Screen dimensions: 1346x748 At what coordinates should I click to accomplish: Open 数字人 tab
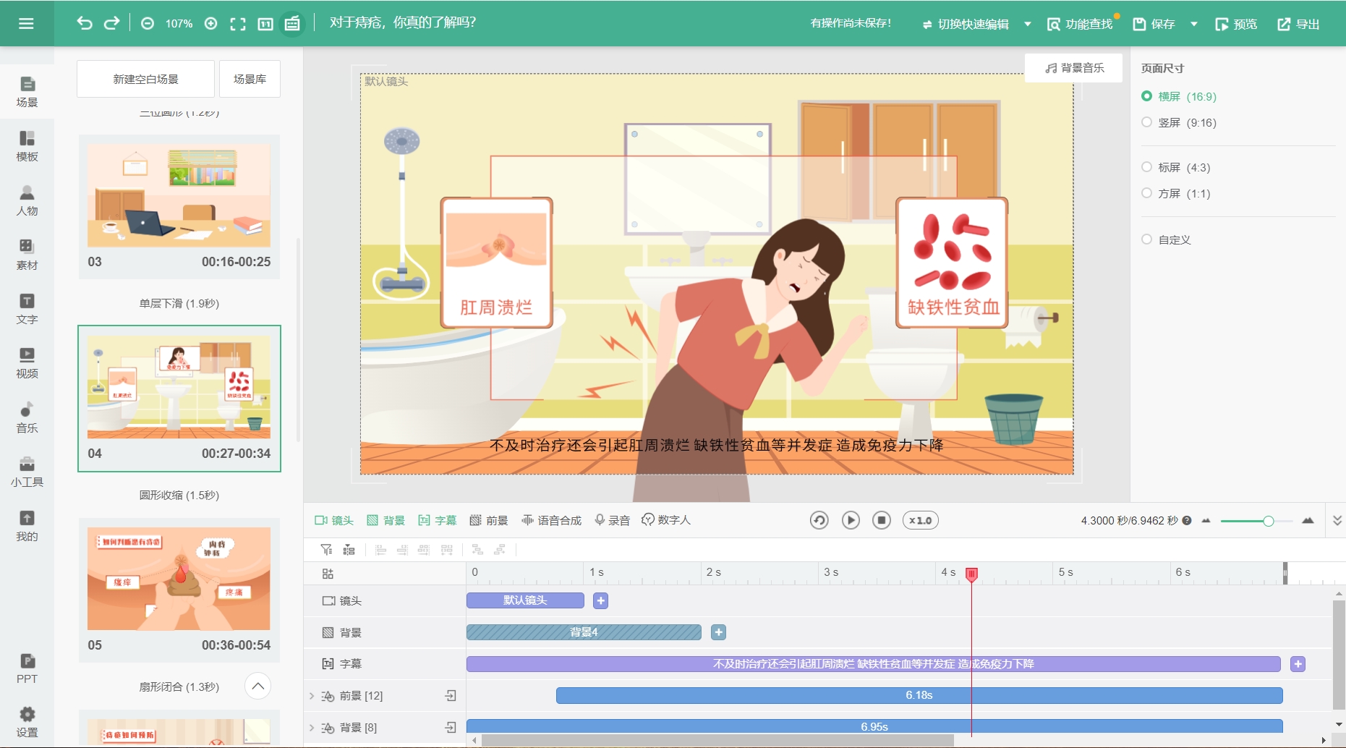pos(666,520)
